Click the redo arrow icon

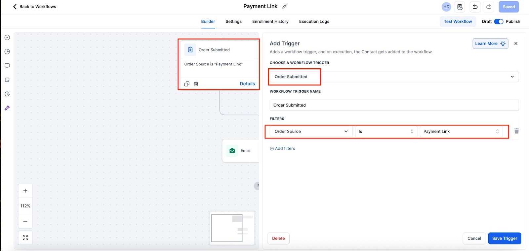(x=488, y=7)
